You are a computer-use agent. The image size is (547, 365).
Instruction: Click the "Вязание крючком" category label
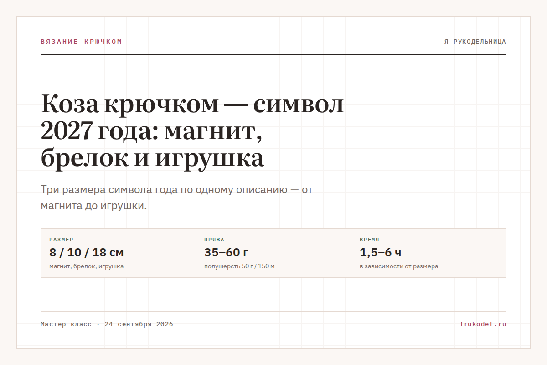[81, 42]
